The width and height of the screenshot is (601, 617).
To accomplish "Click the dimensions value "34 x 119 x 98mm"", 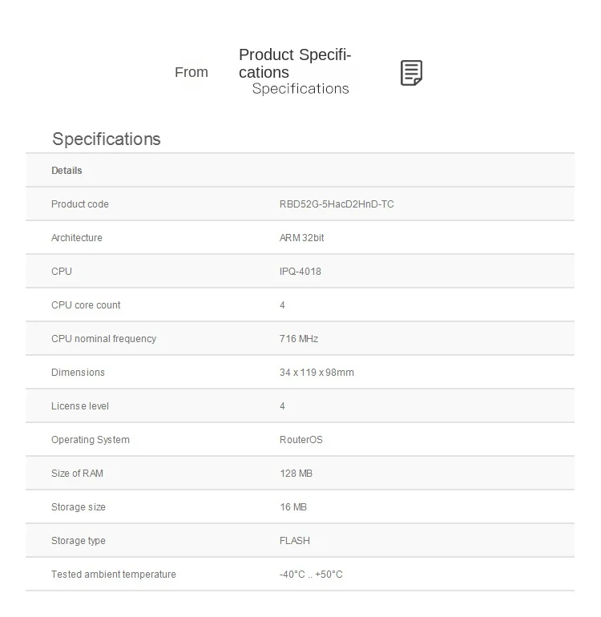I will pyautogui.click(x=317, y=373).
